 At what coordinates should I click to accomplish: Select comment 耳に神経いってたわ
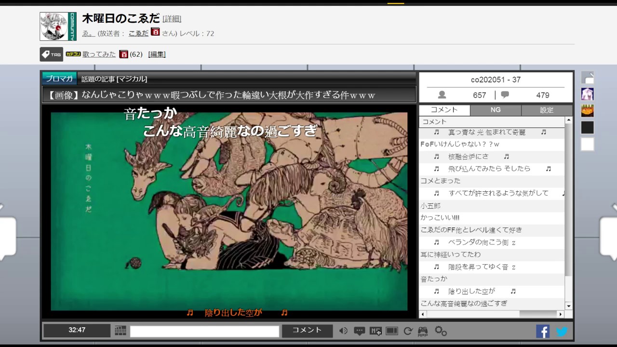[492, 254]
